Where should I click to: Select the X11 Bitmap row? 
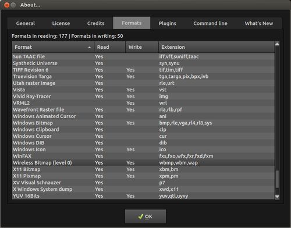(143, 169)
